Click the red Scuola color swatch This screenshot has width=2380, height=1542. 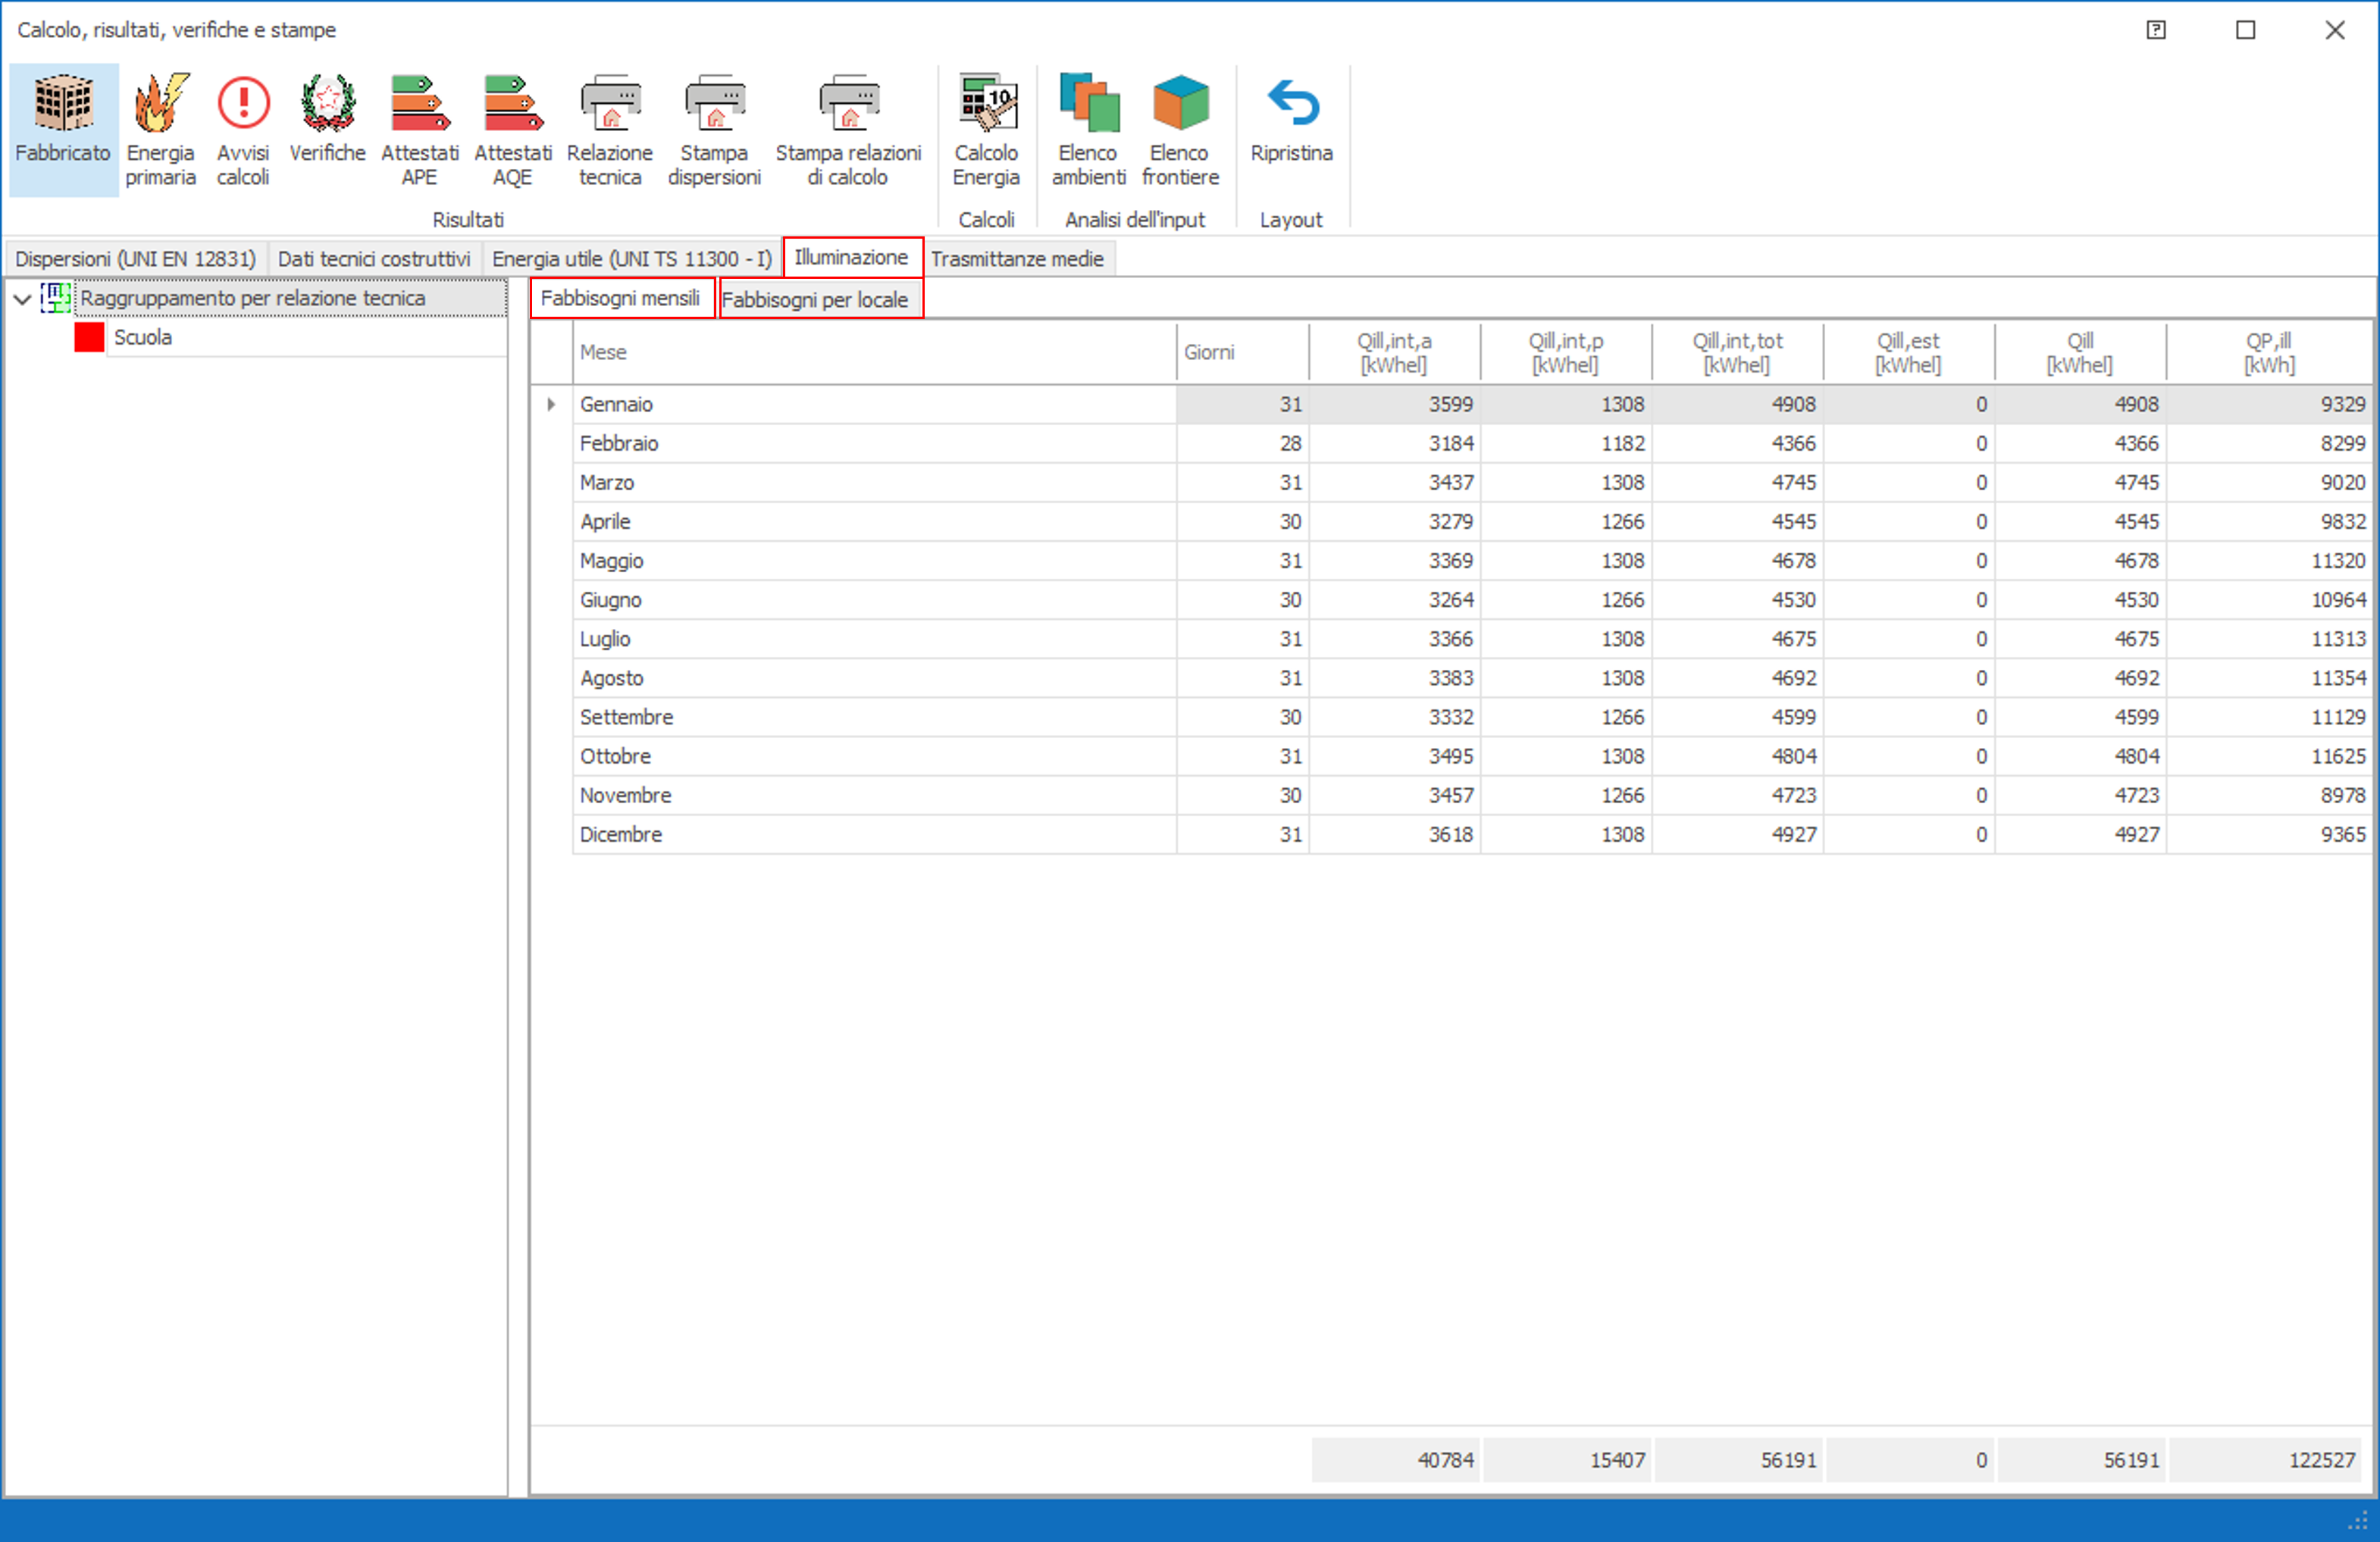point(89,338)
